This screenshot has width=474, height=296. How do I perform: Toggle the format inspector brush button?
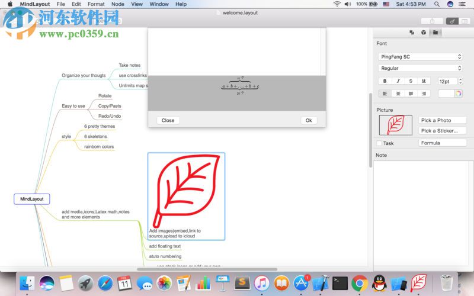452,21
